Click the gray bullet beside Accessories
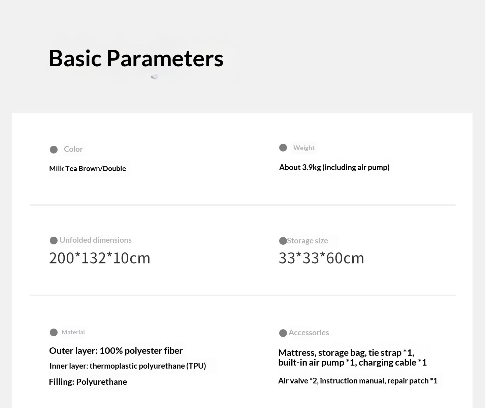Viewport: 485px width, 408px height. click(283, 333)
